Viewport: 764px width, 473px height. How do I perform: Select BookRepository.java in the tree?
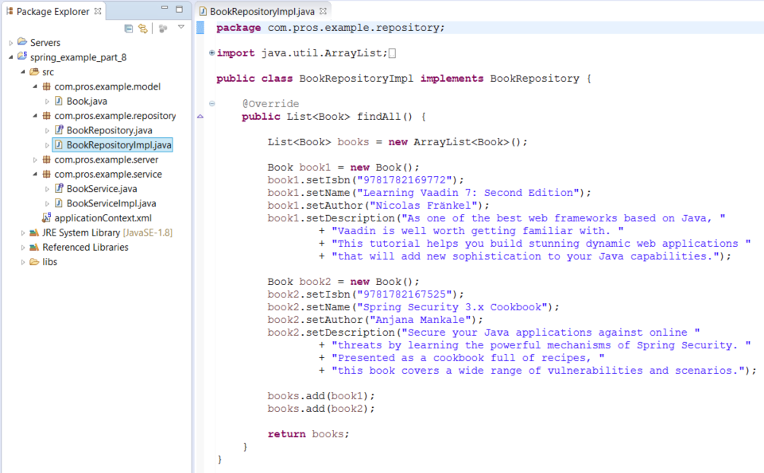click(x=110, y=130)
